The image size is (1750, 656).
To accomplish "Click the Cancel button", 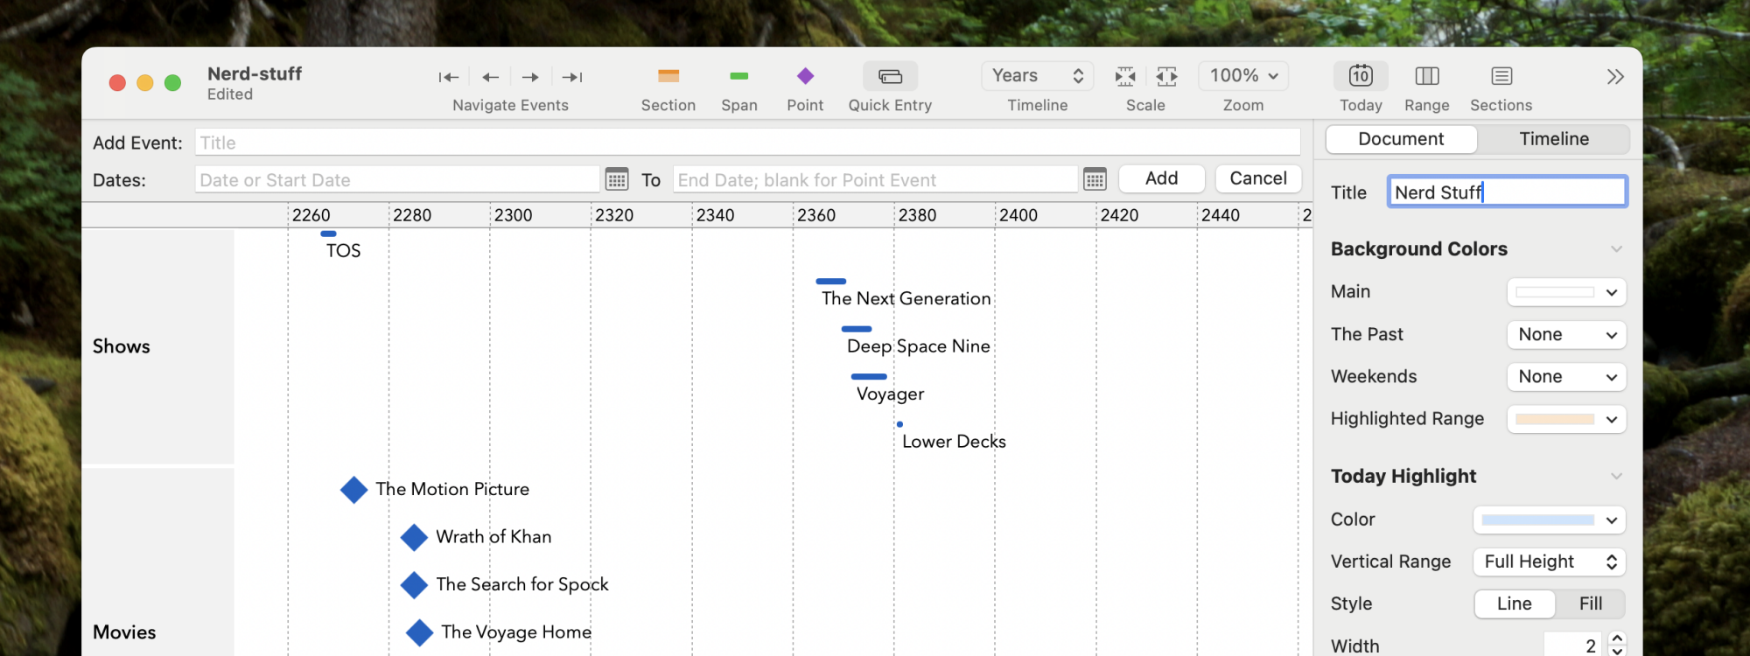I will coord(1258,178).
